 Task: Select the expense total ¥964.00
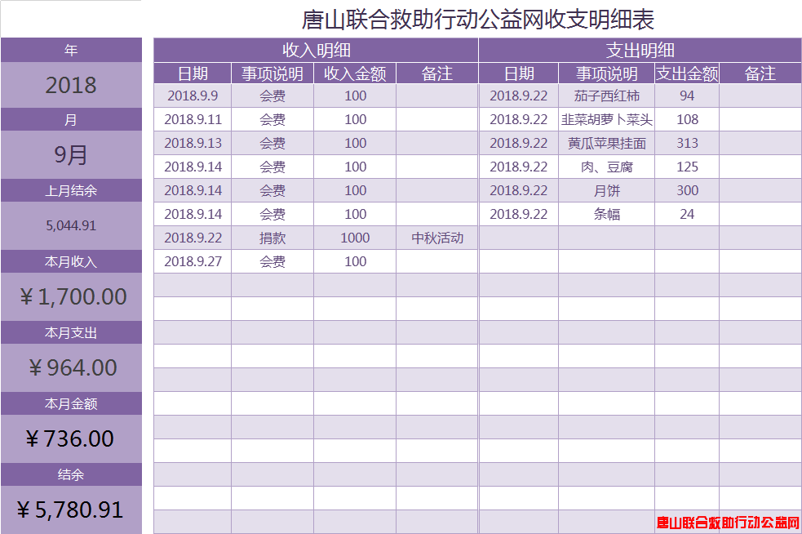[x=73, y=368]
